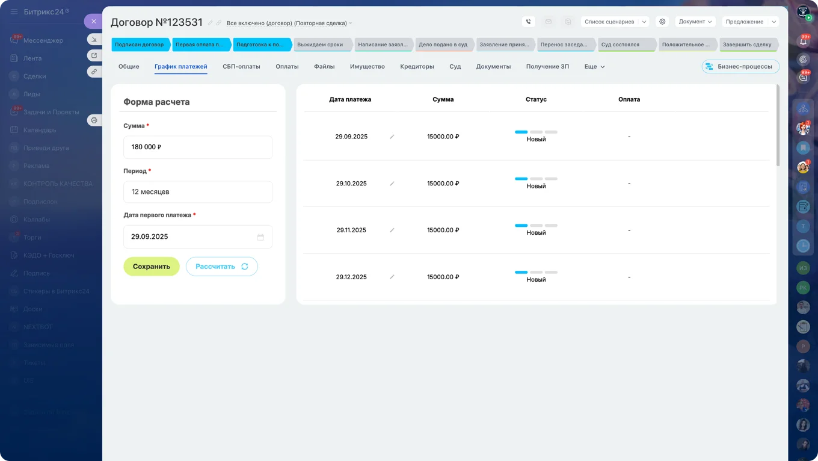Screen dimensions: 818x461
Task: Click the status progress bar of the first payment
Action: (x=535, y=131)
